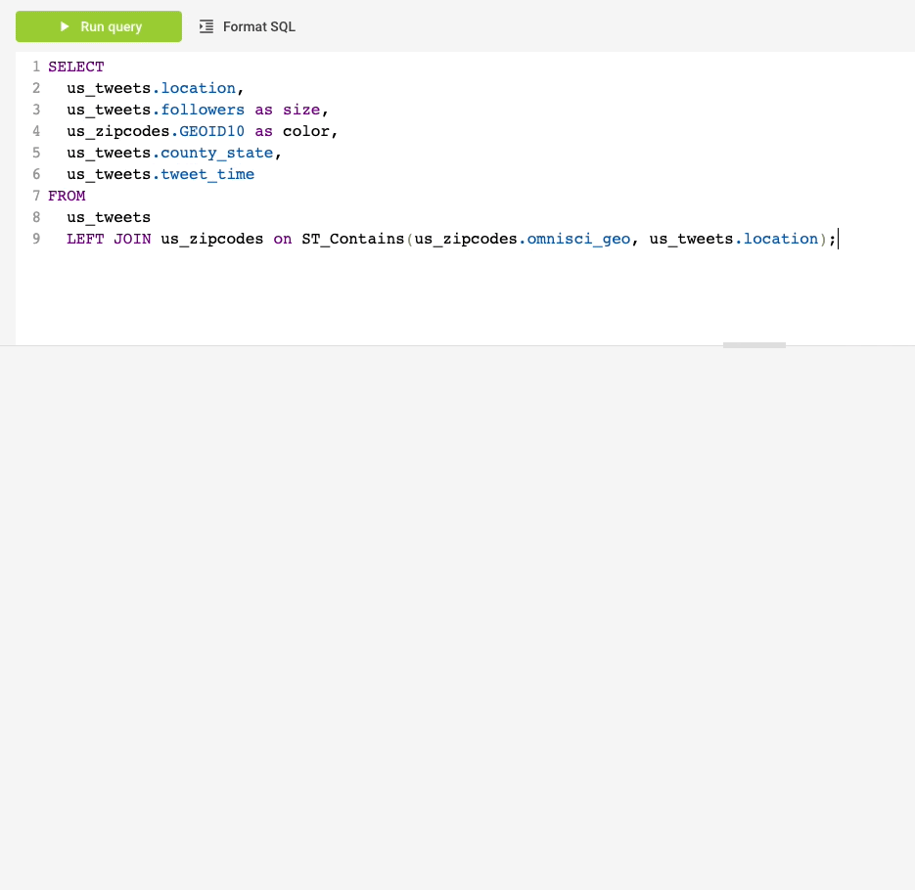Click the size alias on line 3
The height and width of the screenshot is (890, 915).
coord(301,110)
